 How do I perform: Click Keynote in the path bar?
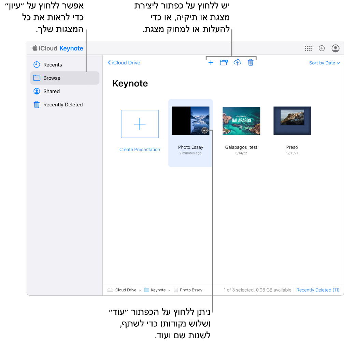click(158, 290)
